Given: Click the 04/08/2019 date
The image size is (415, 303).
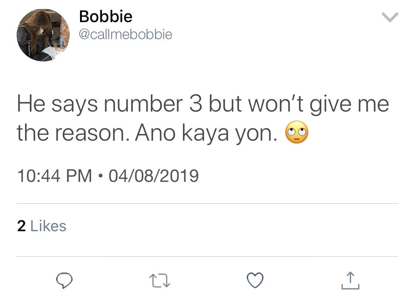Looking at the screenshot, I should 153,176.
